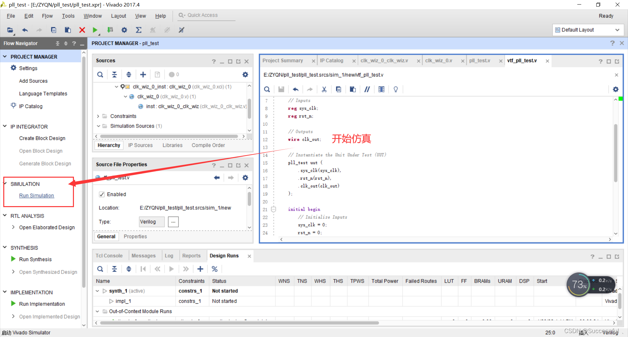This screenshot has height=337, width=628.
Task: Switch to IP Sources tab
Action: click(x=140, y=145)
